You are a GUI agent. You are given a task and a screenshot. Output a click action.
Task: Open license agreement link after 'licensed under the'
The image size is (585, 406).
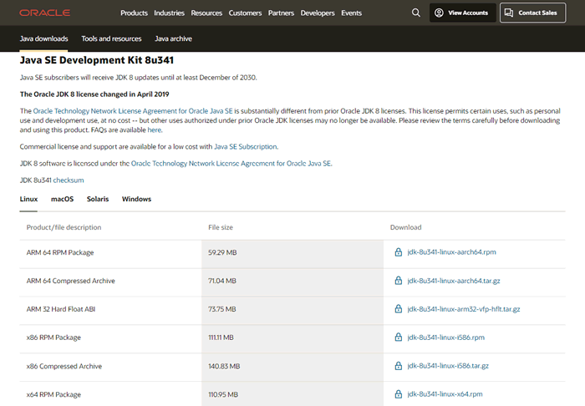231,163
